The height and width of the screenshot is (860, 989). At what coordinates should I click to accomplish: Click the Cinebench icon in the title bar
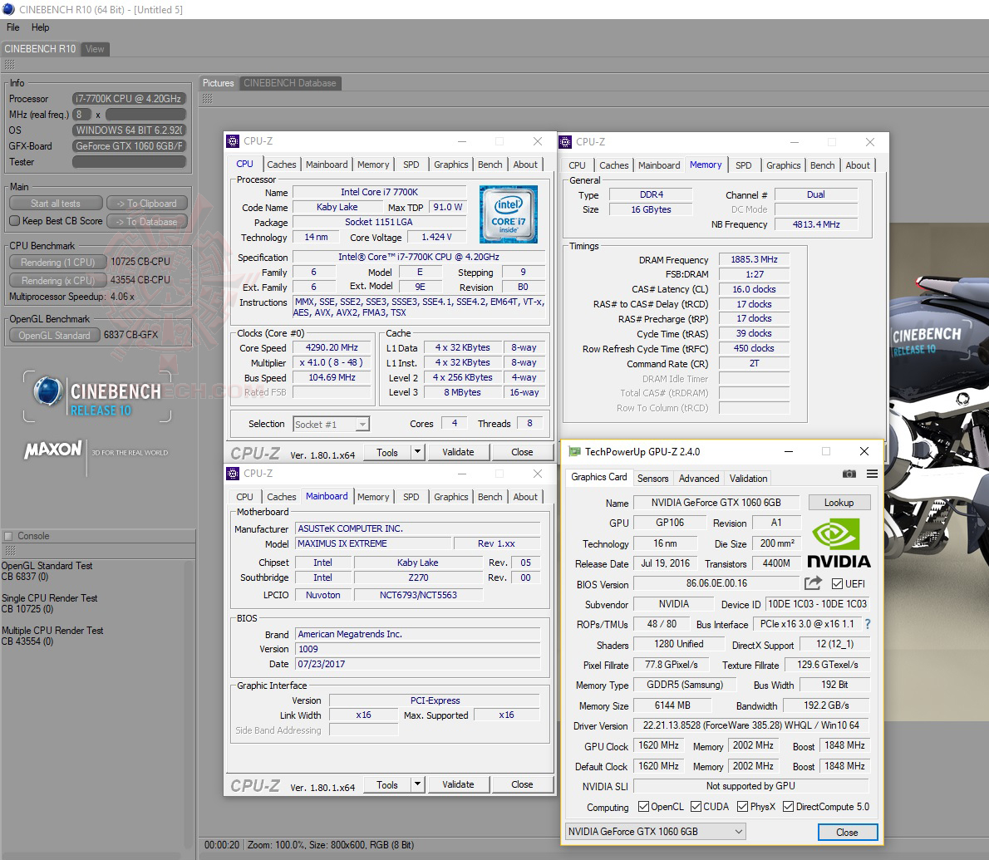pos(8,9)
